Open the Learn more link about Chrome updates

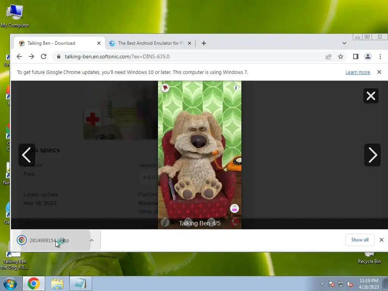pos(358,72)
